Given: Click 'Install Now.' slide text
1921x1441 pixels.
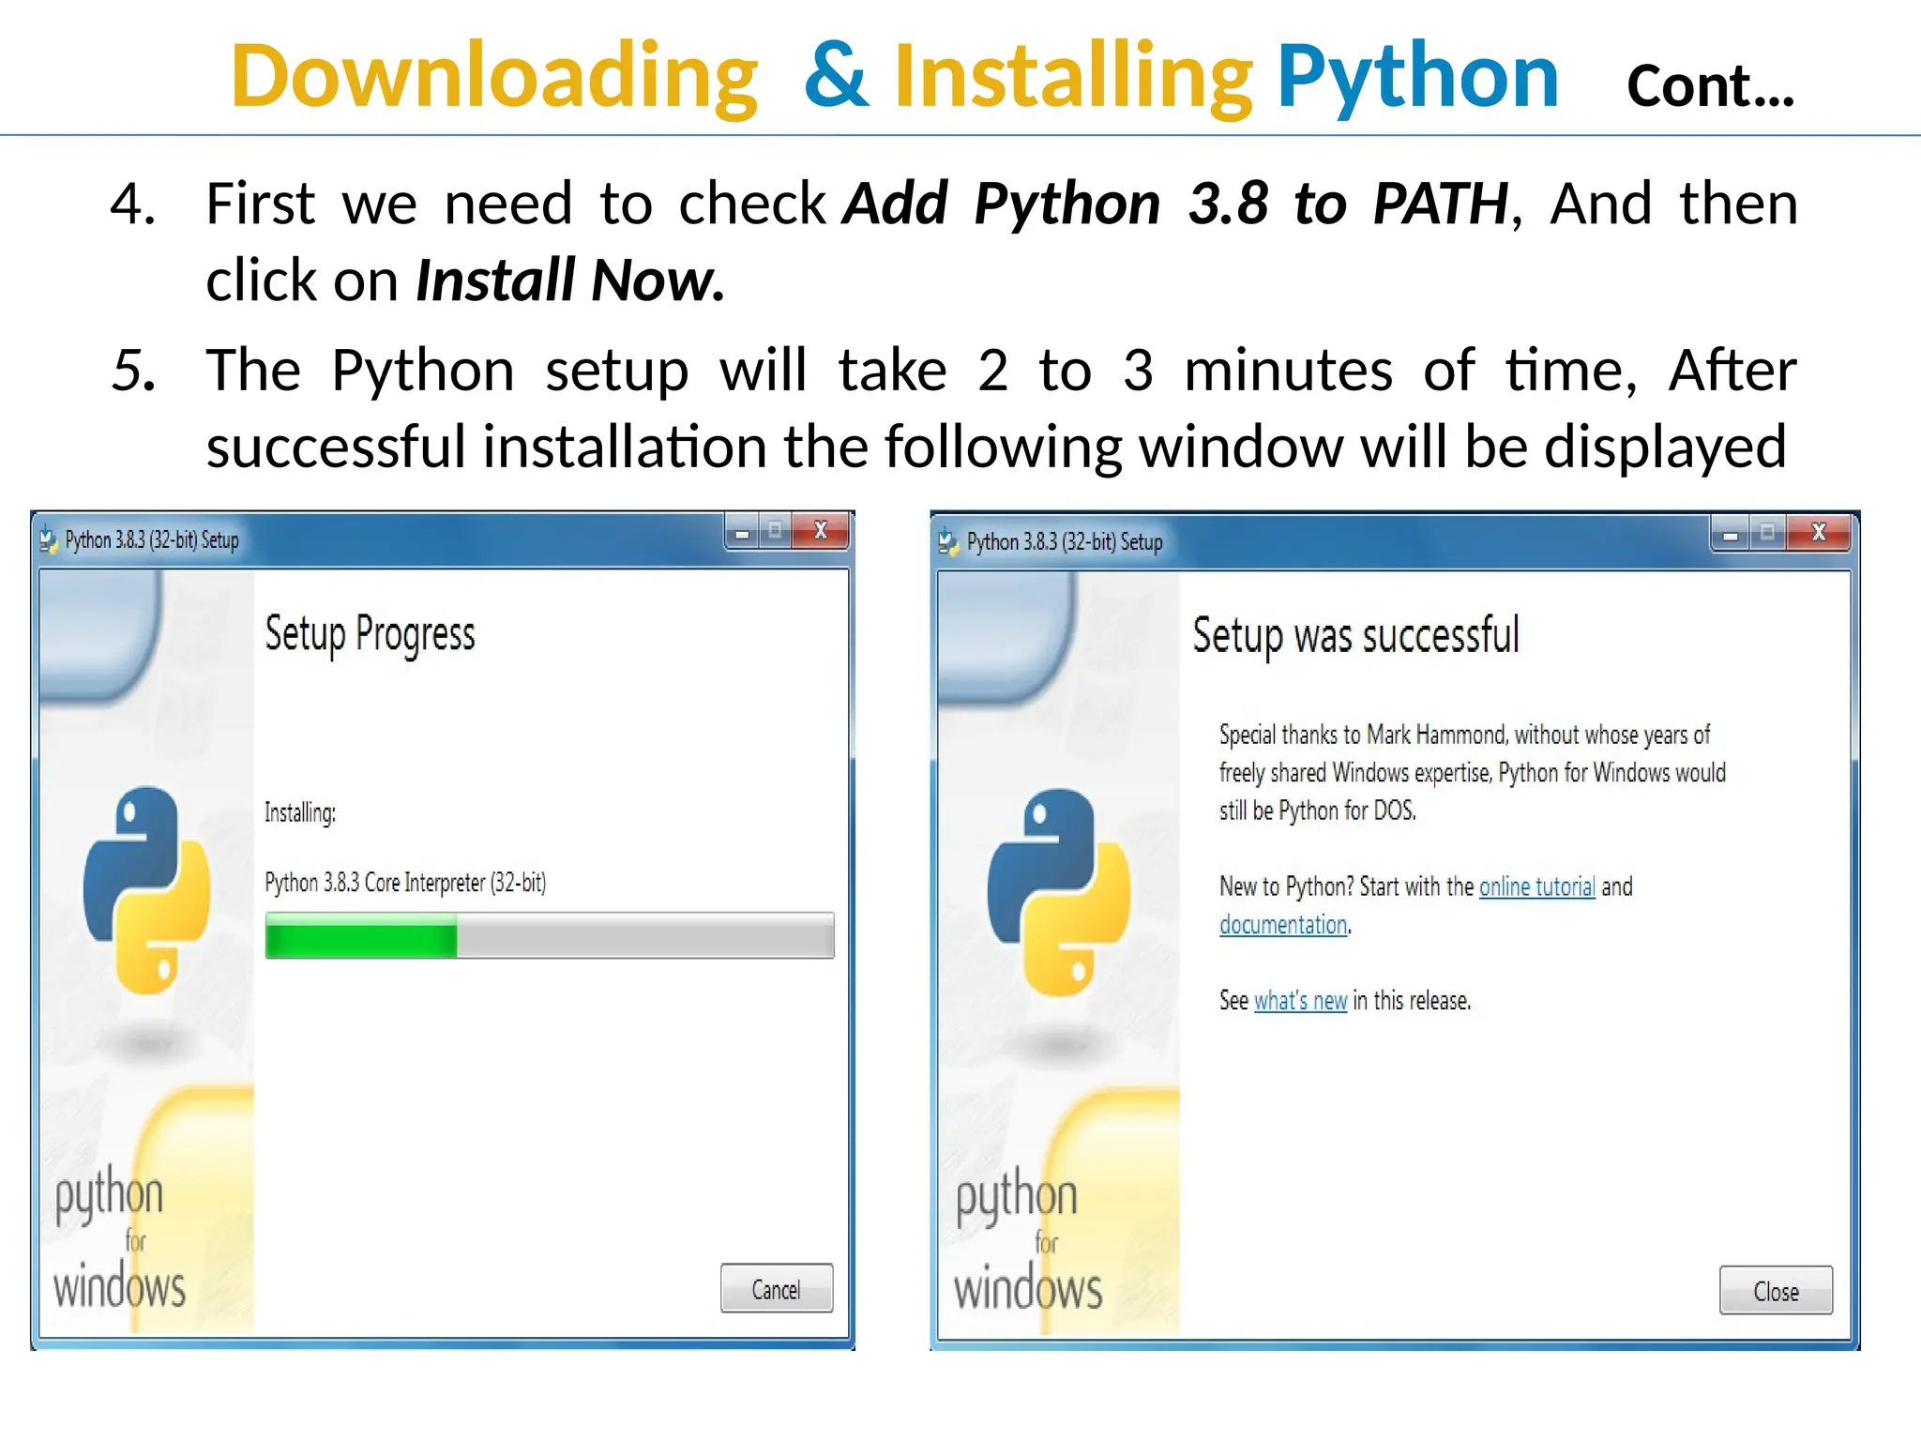Looking at the screenshot, I should (x=570, y=281).
